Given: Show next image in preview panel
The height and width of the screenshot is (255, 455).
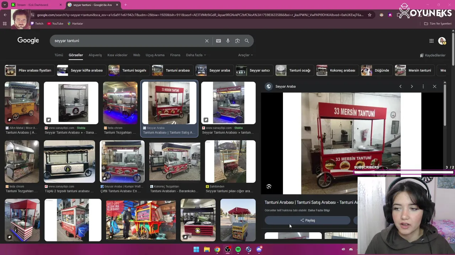Looking at the screenshot, I should pos(412,86).
